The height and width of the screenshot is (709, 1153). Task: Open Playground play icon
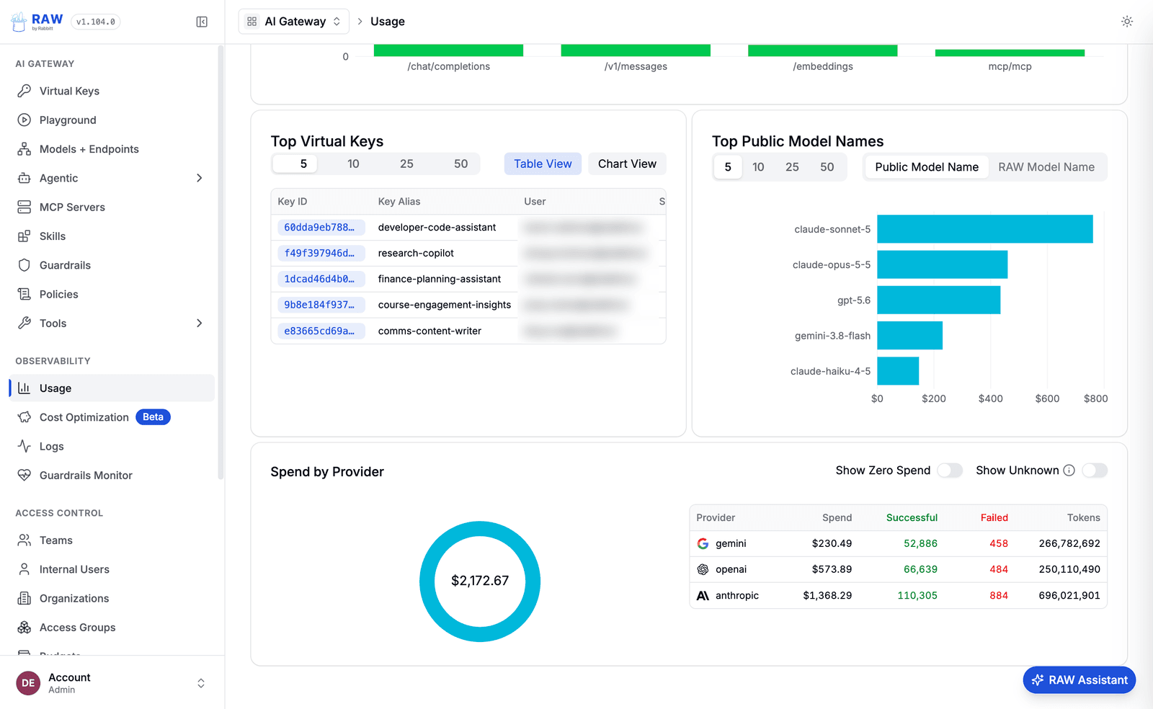[25, 120]
